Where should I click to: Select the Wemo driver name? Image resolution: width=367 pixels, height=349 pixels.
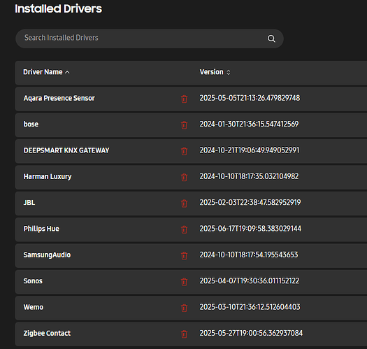[34, 307]
